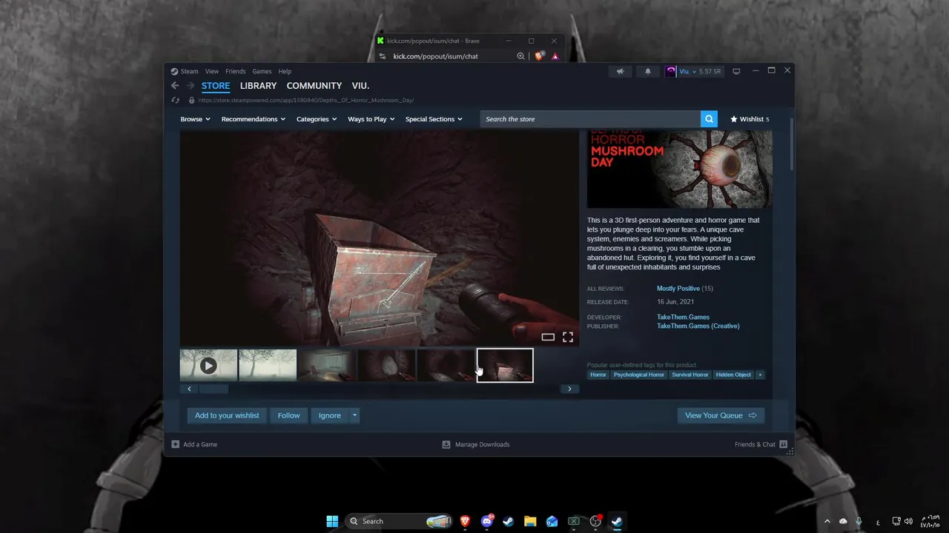Image resolution: width=949 pixels, height=533 pixels.
Task: Expand the Recommendations dropdown
Action: pos(254,119)
